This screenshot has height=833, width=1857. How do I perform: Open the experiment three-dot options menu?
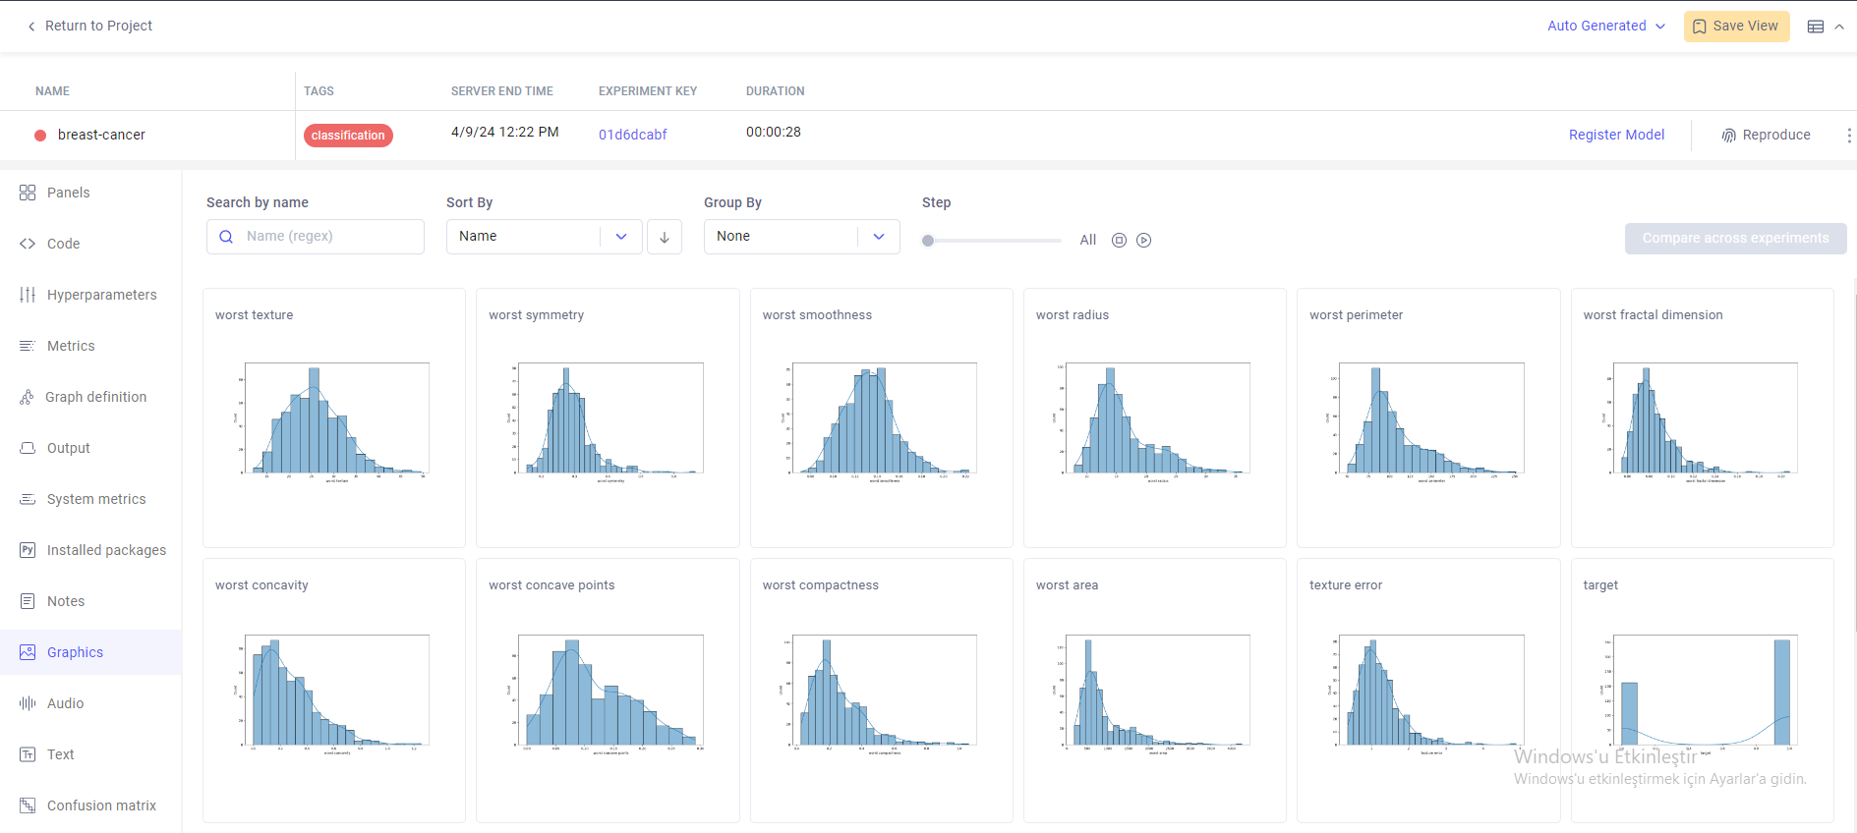point(1848,136)
